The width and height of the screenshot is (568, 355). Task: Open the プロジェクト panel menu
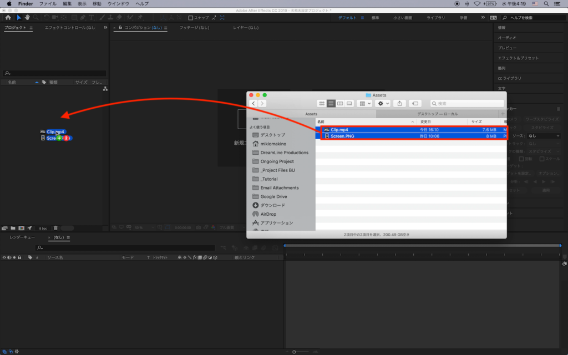coord(31,28)
